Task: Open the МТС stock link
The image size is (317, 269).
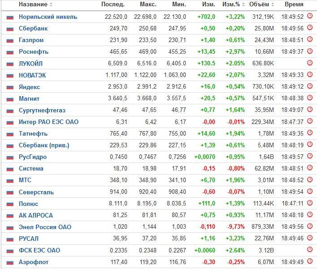Action: coord(25,180)
